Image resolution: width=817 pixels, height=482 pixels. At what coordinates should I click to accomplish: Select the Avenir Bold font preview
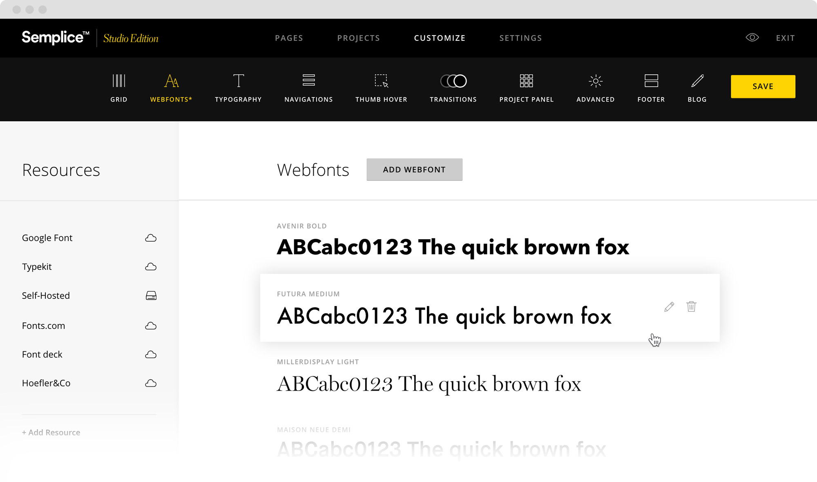pyautogui.click(x=453, y=247)
